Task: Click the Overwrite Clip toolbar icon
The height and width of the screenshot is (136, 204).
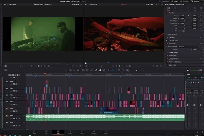Action: point(87,70)
